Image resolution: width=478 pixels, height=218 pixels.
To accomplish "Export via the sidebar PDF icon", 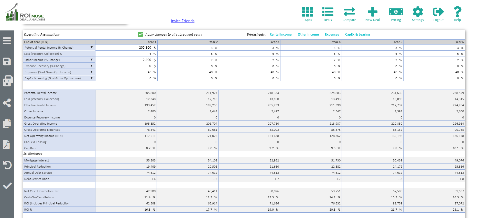I will 7,144.
